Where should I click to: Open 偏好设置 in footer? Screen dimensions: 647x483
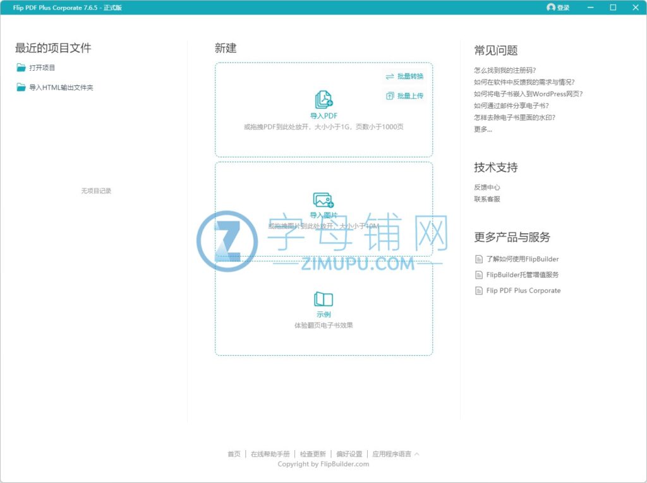[x=349, y=454]
